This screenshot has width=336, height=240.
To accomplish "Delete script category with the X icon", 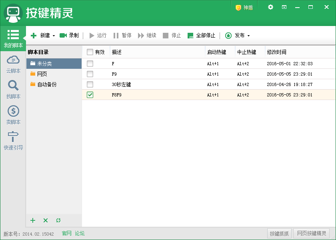I will [x=46, y=220].
